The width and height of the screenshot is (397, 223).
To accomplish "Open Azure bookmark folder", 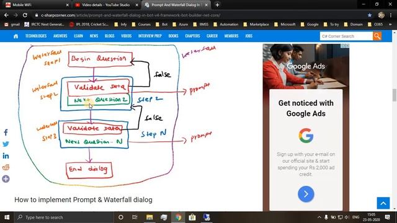I will [181, 25].
